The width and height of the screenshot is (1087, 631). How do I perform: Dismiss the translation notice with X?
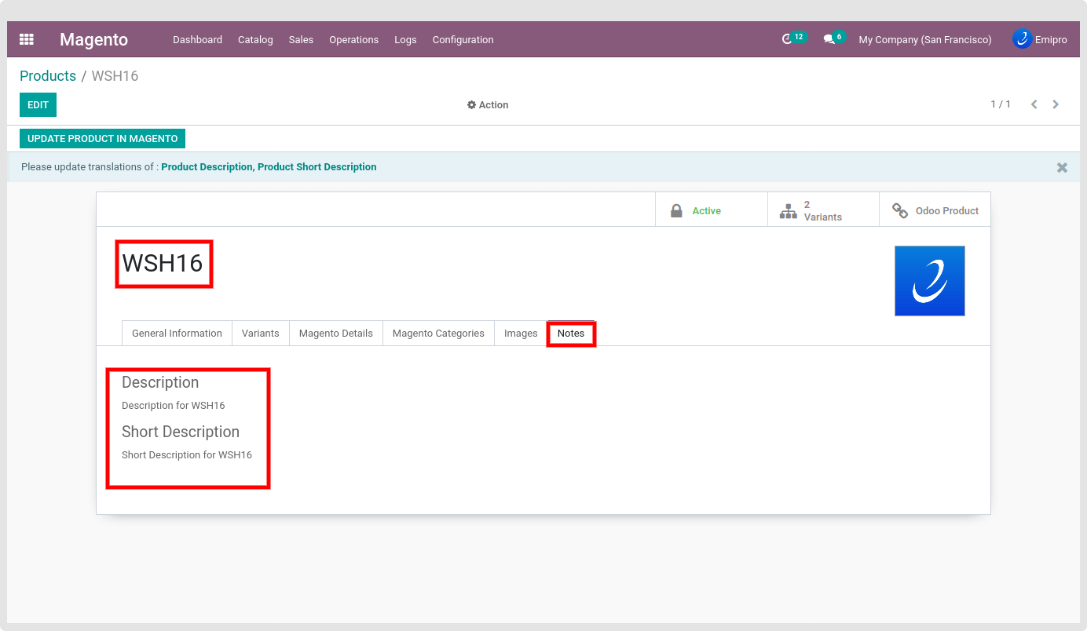coord(1062,167)
